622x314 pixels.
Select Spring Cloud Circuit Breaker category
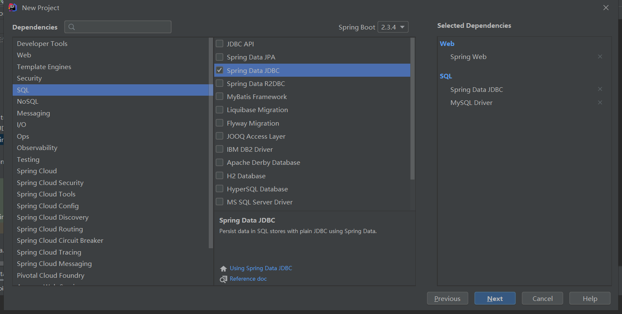click(x=110, y=241)
